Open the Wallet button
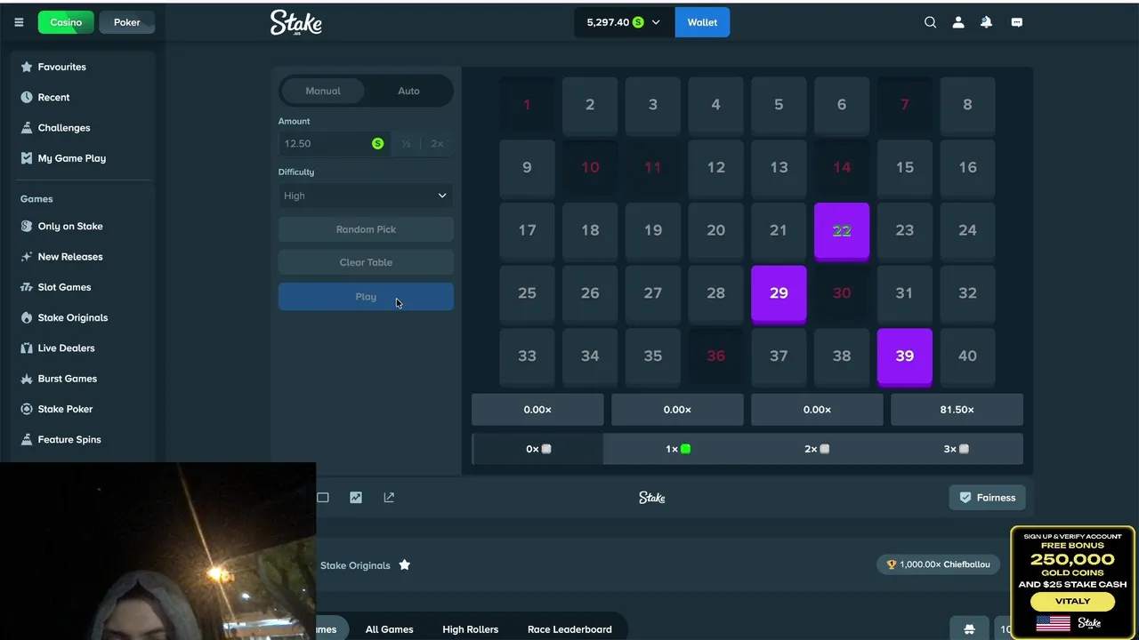The width and height of the screenshot is (1139, 640). click(702, 22)
